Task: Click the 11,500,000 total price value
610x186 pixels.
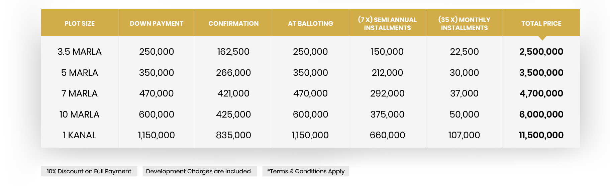Action: click(x=541, y=135)
